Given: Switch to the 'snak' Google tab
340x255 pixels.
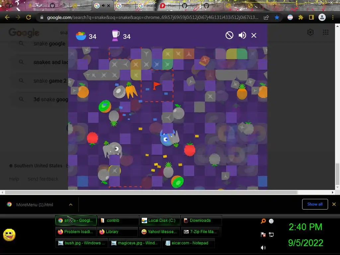Looking at the screenshot, I should coord(146,6).
